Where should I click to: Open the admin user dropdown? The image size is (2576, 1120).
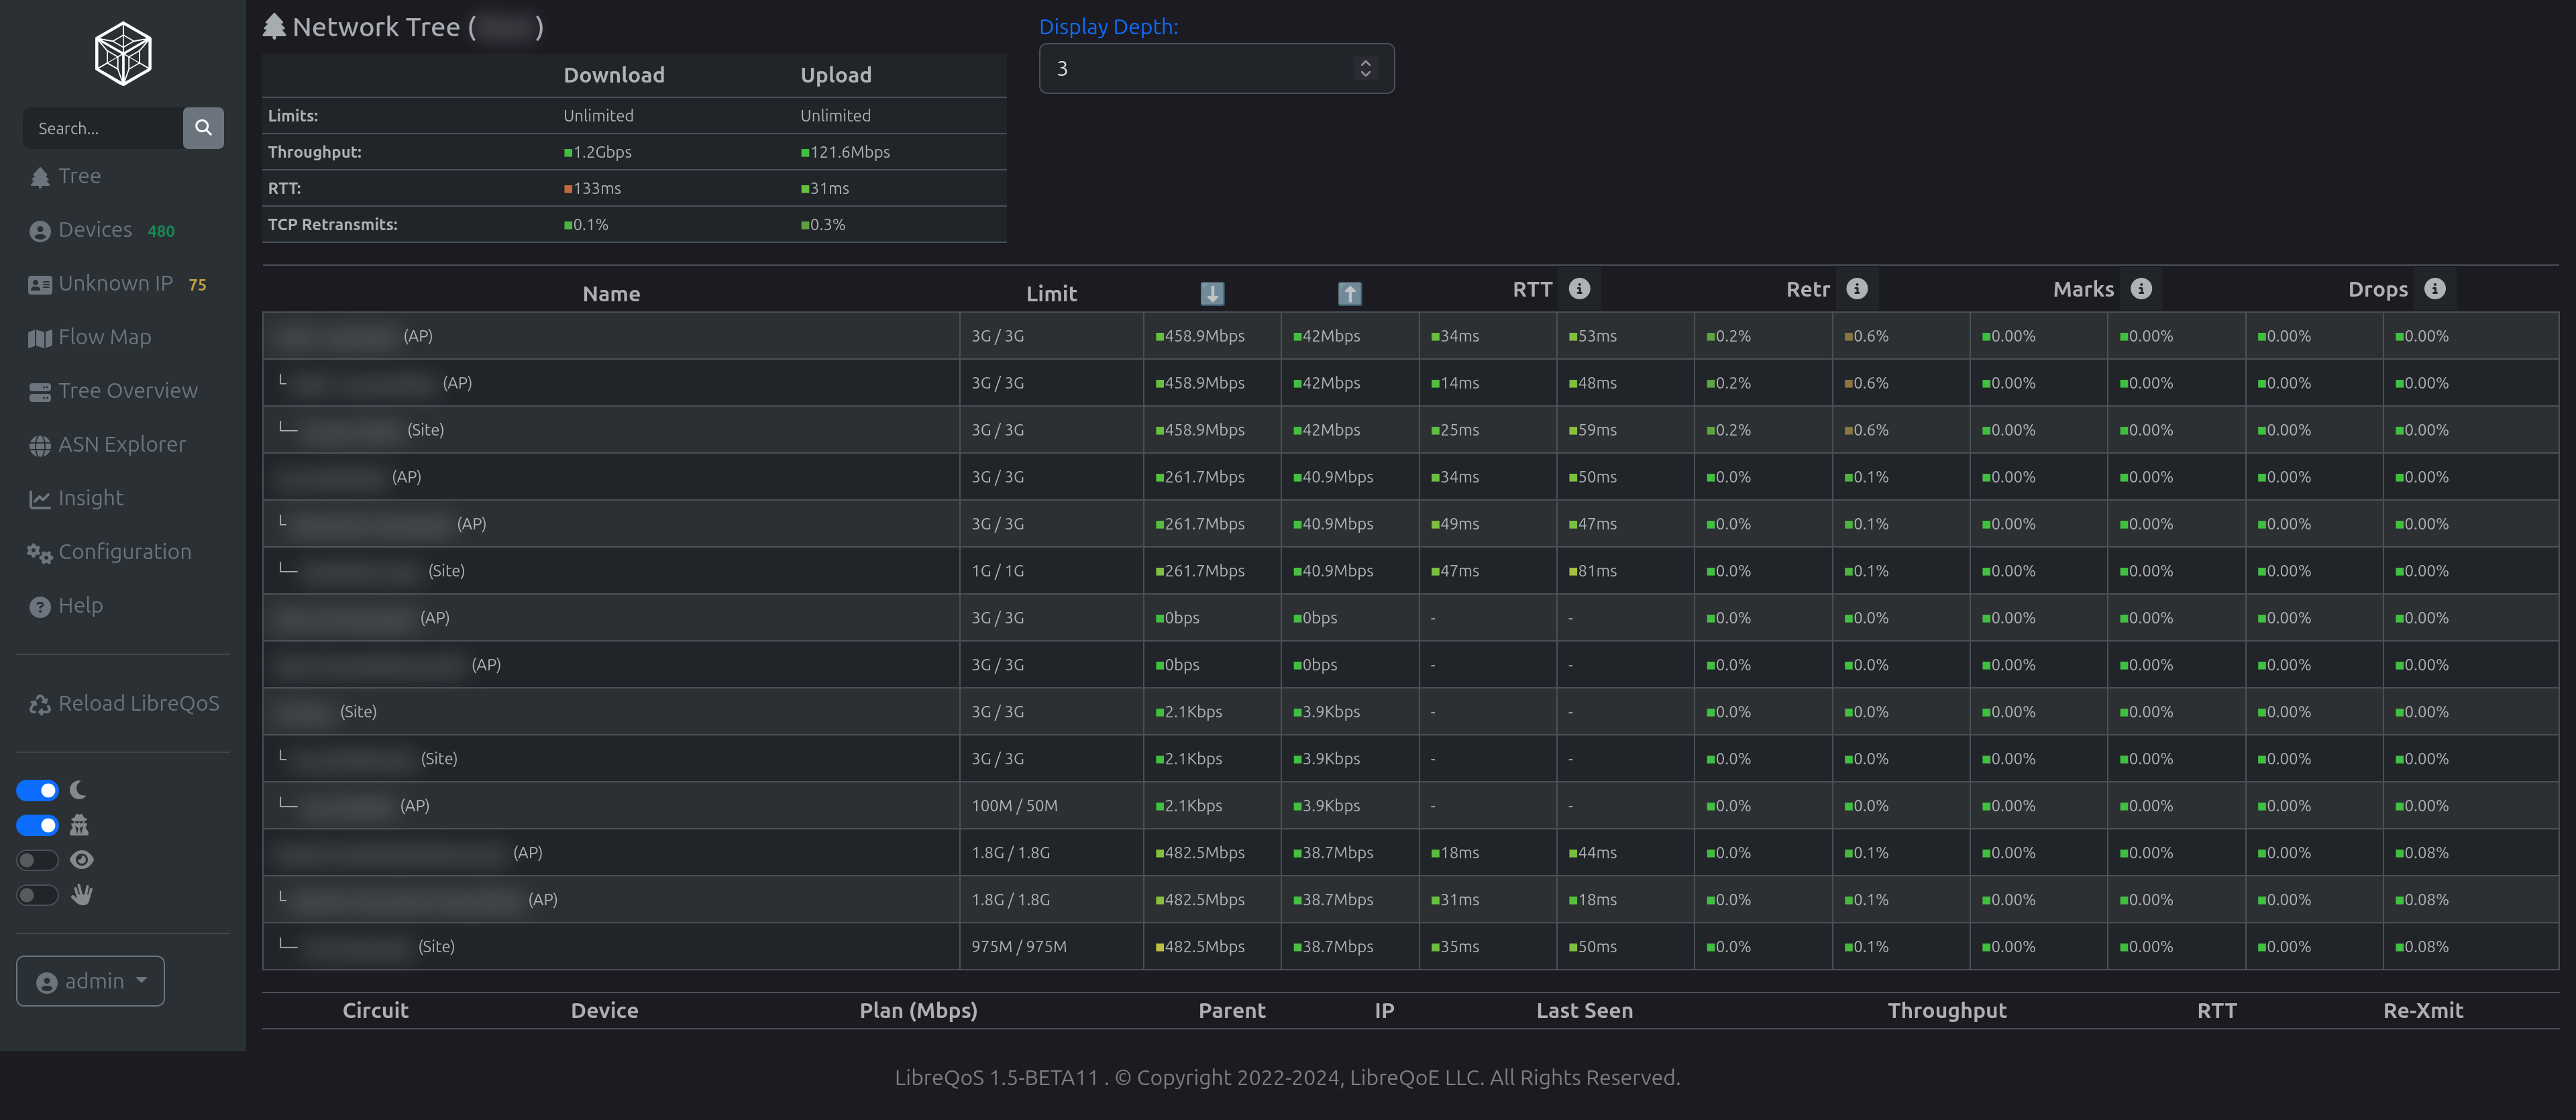click(x=90, y=981)
